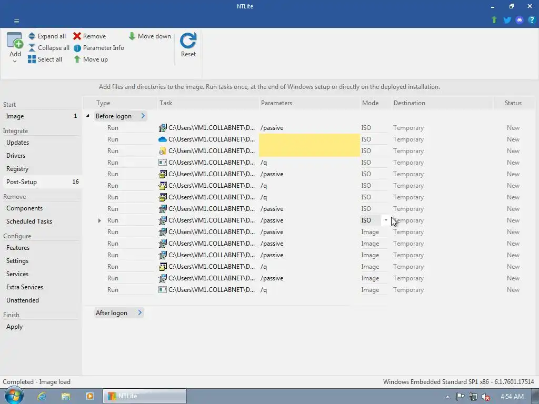Click the muted volume tray icon
The image size is (539, 404).
coord(486,397)
